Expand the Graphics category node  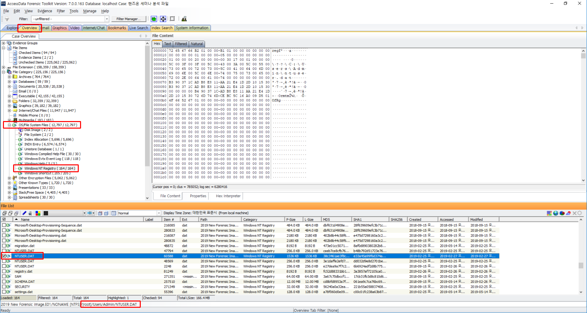click(x=9, y=106)
